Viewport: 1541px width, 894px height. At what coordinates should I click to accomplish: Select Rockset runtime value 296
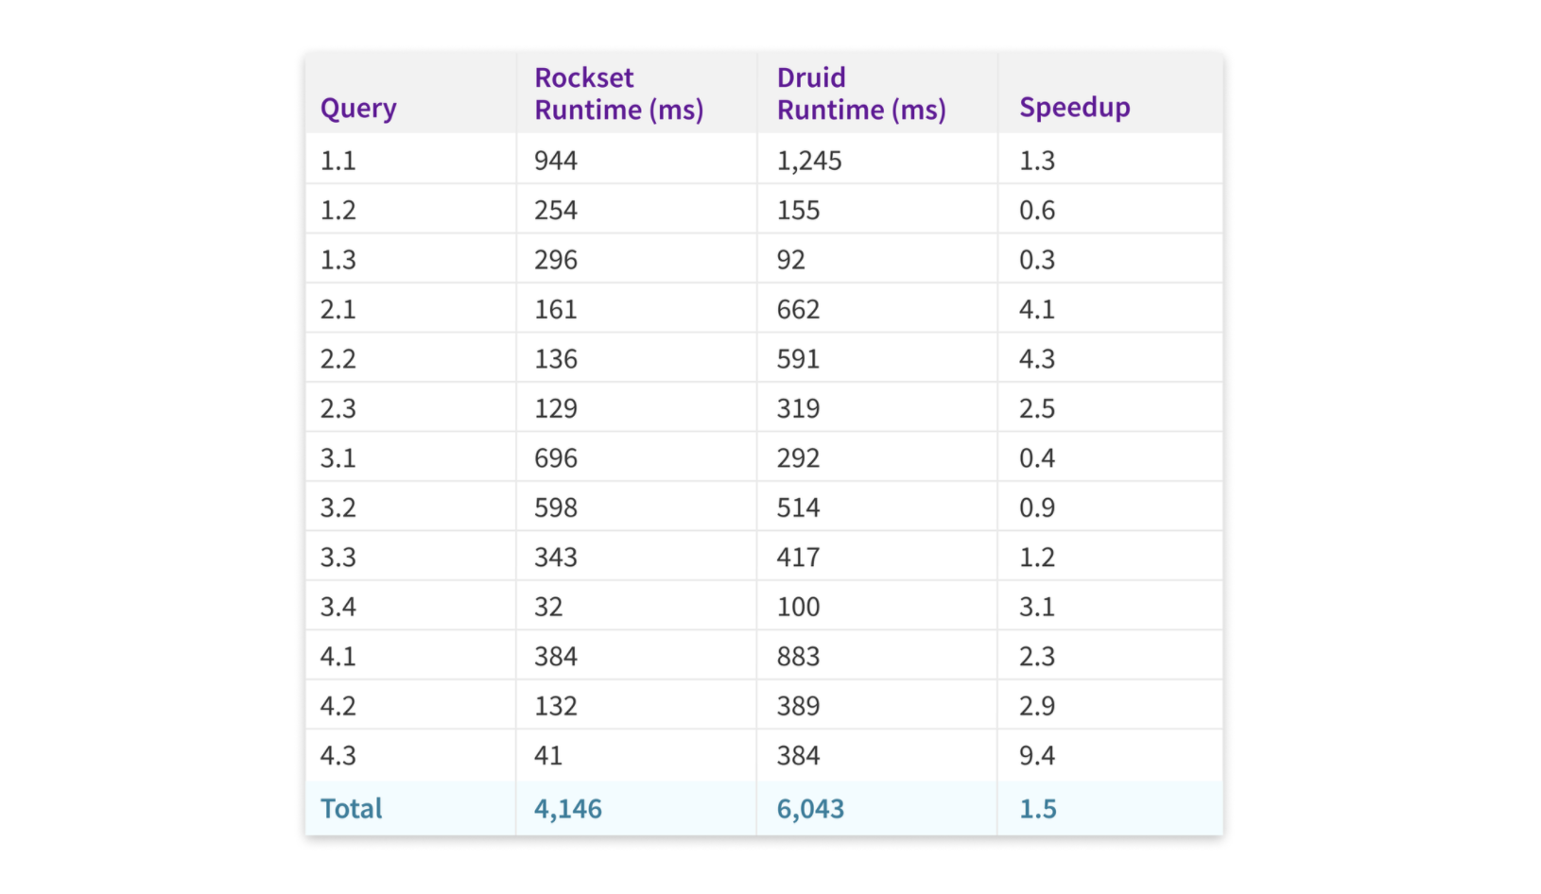tap(556, 260)
